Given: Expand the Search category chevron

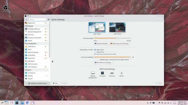Looking at the screenshot, I should click(47, 41).
